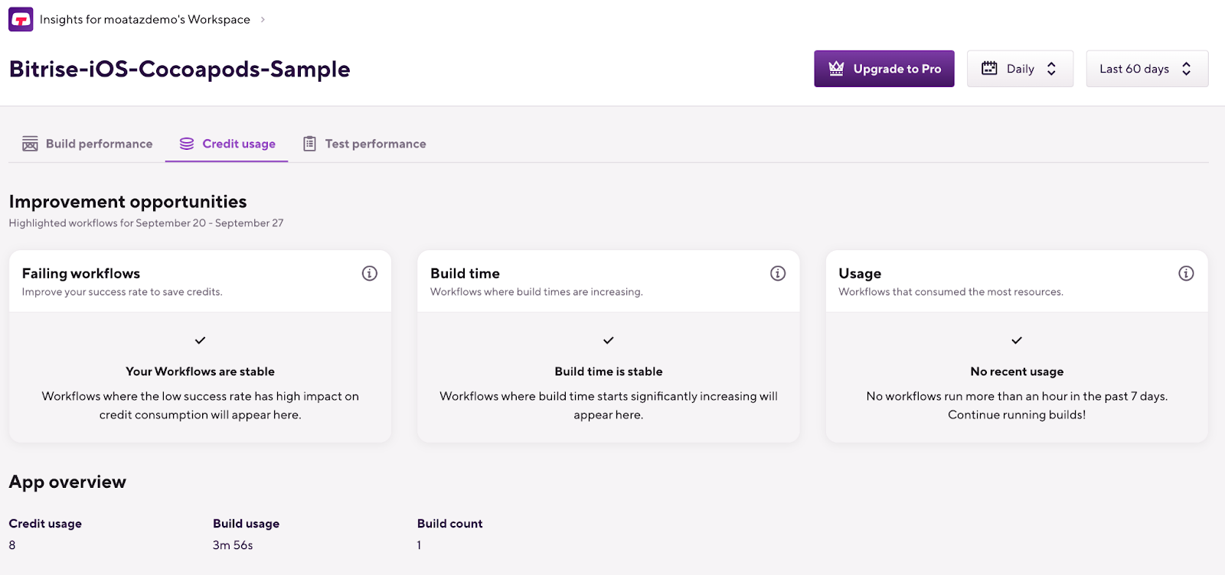The height and width of the screenshot is (575, 1225).
Task: Click the Bitrise-iOS-Cocoapods-Sample title
Action: click(179, 69)
